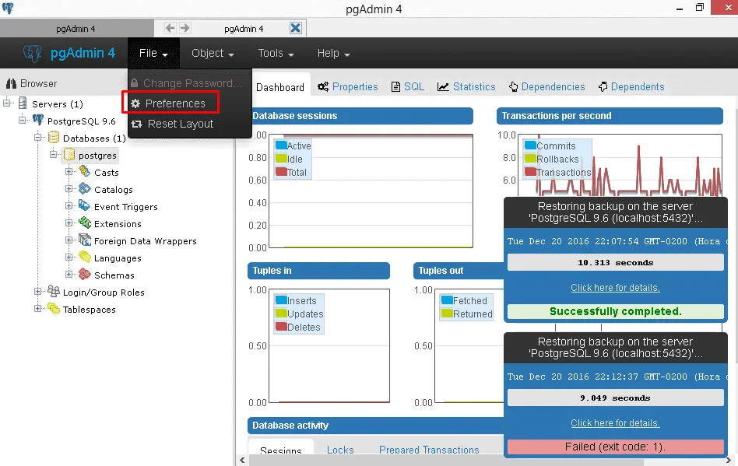Open the Locks activity tab
This screenshot has width=738, height=466.
(340, 450)
